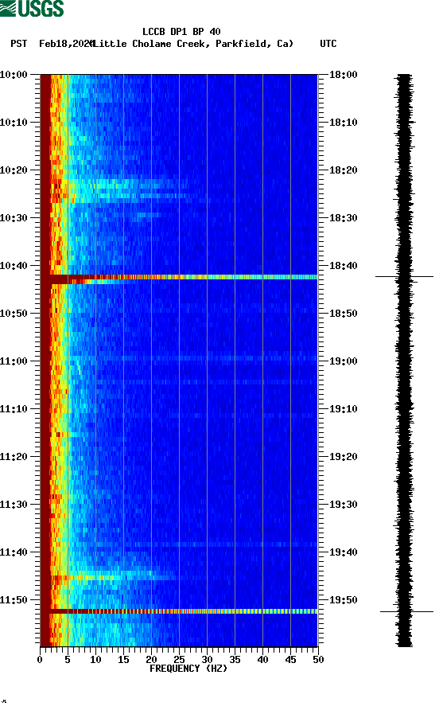The width and height of the screenshot is (439, 710).
Task: Click the 'UTC' timezone label
Action: pos(328,44)
